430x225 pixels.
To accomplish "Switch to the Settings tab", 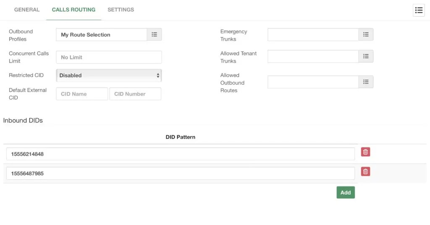I will tap(121, 10).
